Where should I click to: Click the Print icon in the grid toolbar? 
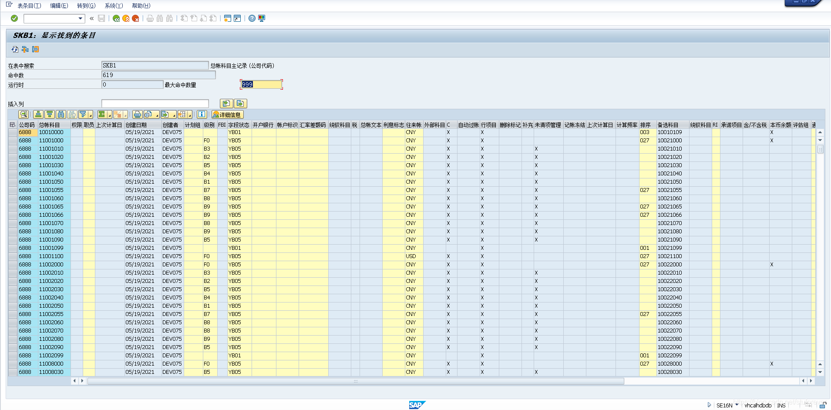(x=137, y=114)
